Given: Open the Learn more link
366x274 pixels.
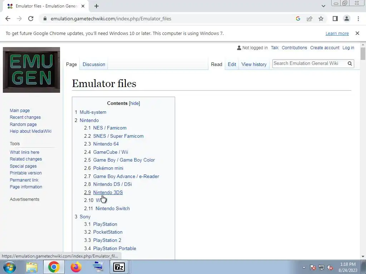Looking at the screenshot, I should (x=337, y=33).
